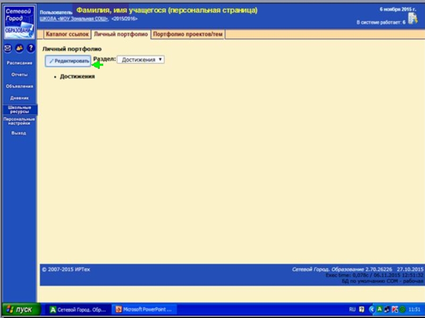Open Дневник in the left sidebar
This screenshot has height=318, width=425.
point(19,98)
